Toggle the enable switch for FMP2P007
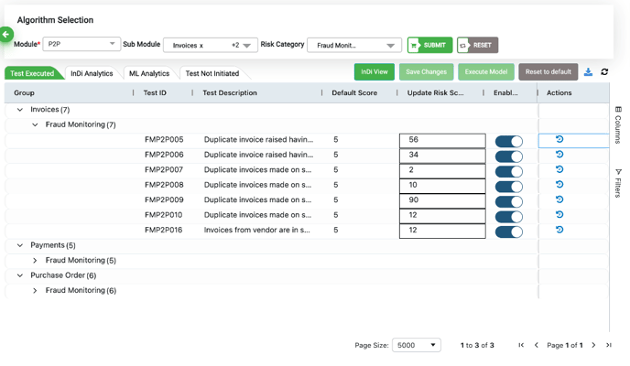The image size is (630, 366). (x=508, y=171)
